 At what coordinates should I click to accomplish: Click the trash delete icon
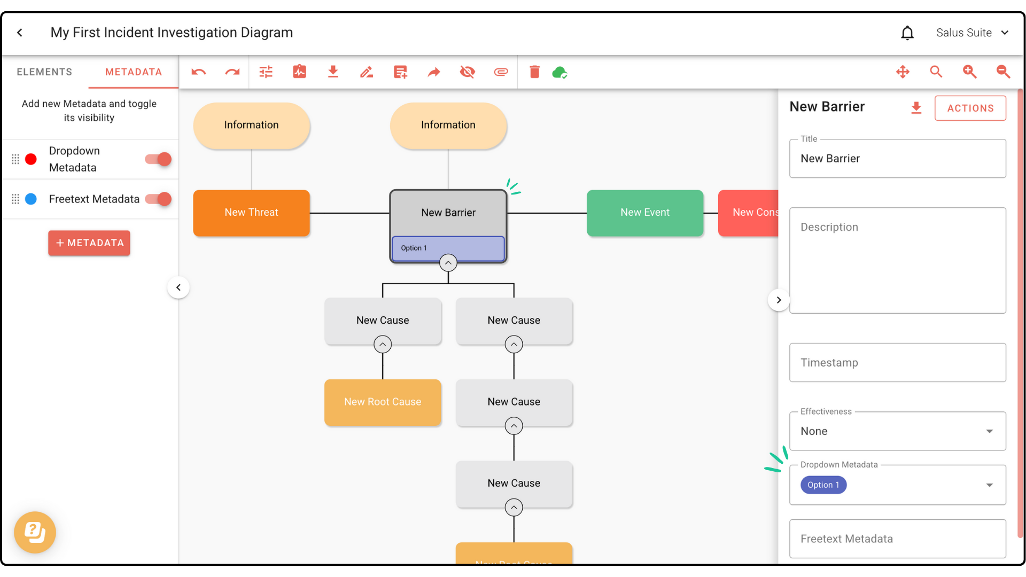[x=534, y=72]
